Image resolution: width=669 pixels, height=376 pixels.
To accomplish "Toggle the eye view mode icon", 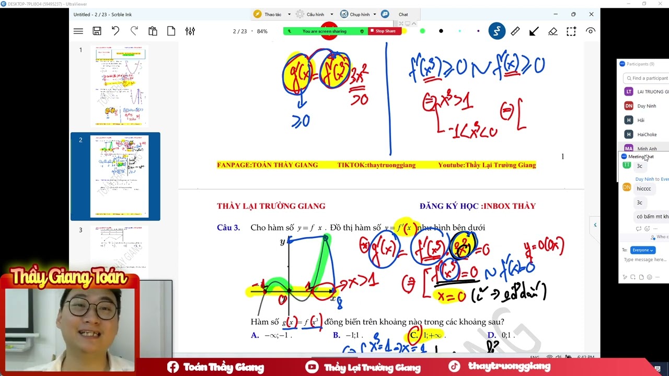I will [590, 31].
